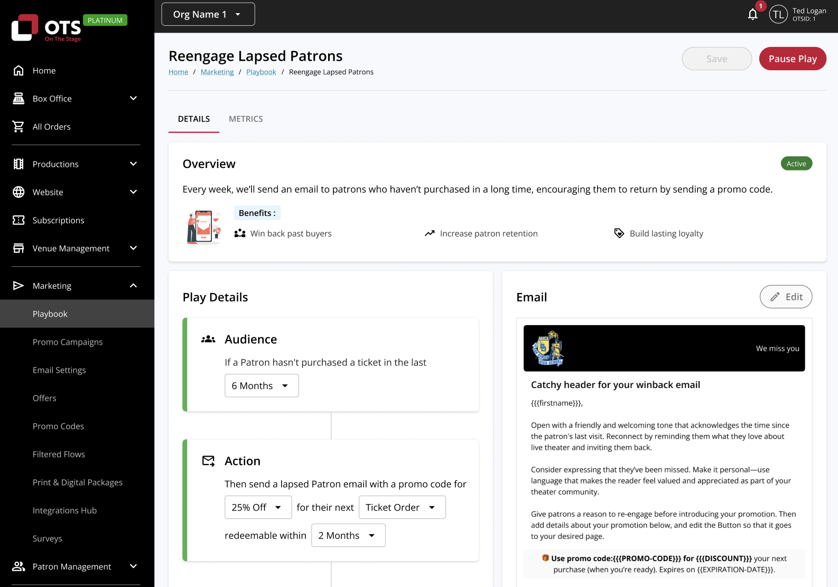Viewport: 838px width, 587px height.
Task: Click the Subscriptions ticket icon
Action: point(18,220)
